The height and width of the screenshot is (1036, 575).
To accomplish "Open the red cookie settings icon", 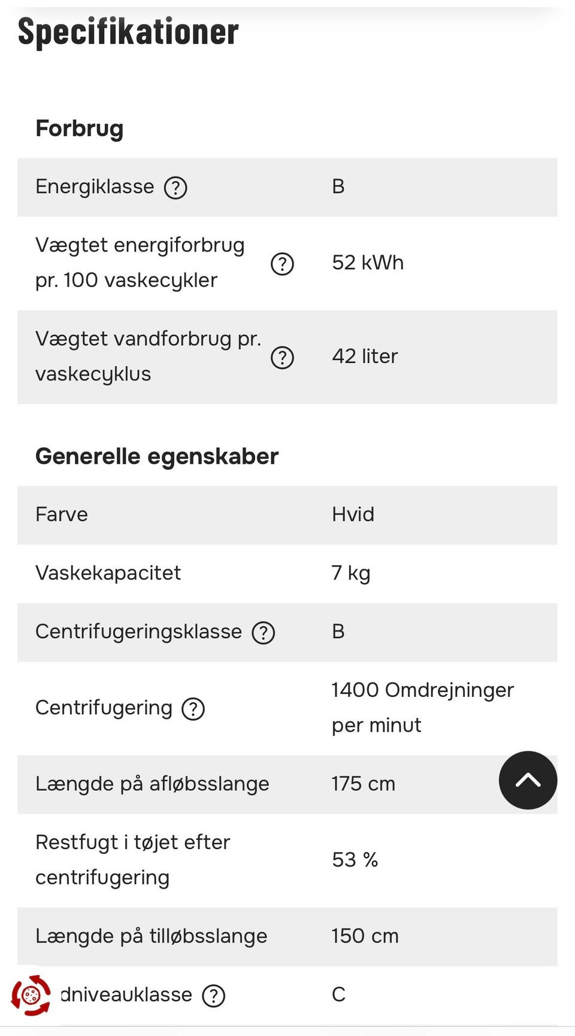I will (x=31, y=995).
